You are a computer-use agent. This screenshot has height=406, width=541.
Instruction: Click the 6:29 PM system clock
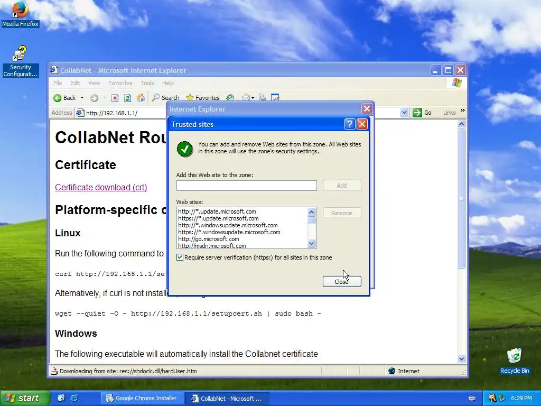pos(521,398)
